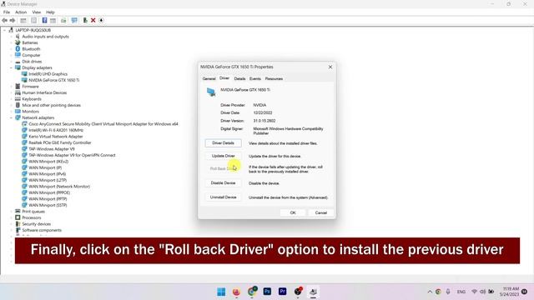Image resolution: width=534 pixels, height=300 pixels.
Task: Close the NVIDIA Properties dialog
Action: [330, 67]
